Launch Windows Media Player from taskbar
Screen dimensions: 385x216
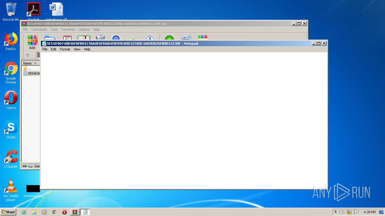click(x=44, y=212)
